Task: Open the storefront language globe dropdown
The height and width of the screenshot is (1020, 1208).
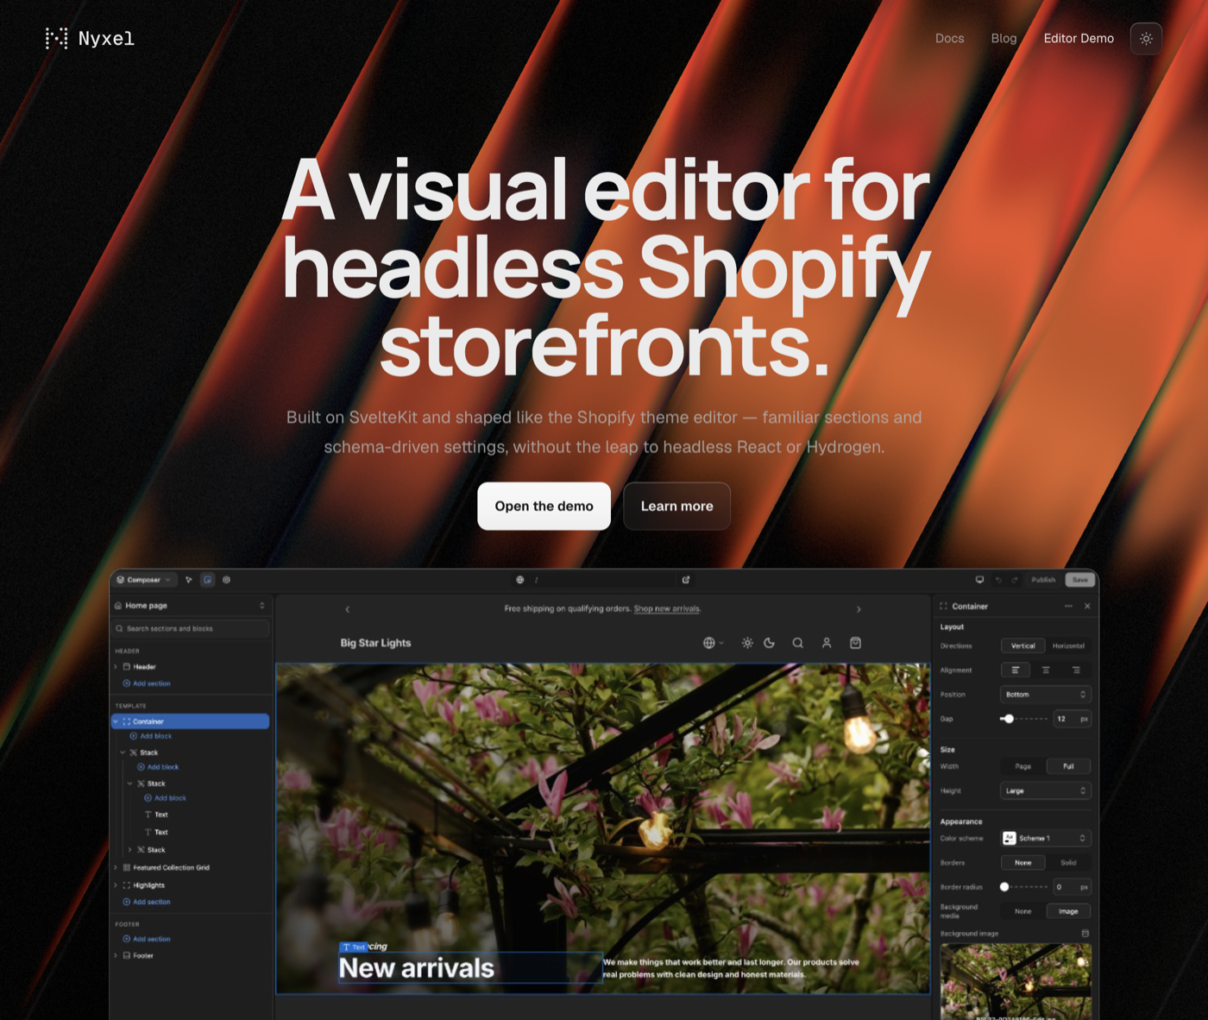Action: click(714, 643)
